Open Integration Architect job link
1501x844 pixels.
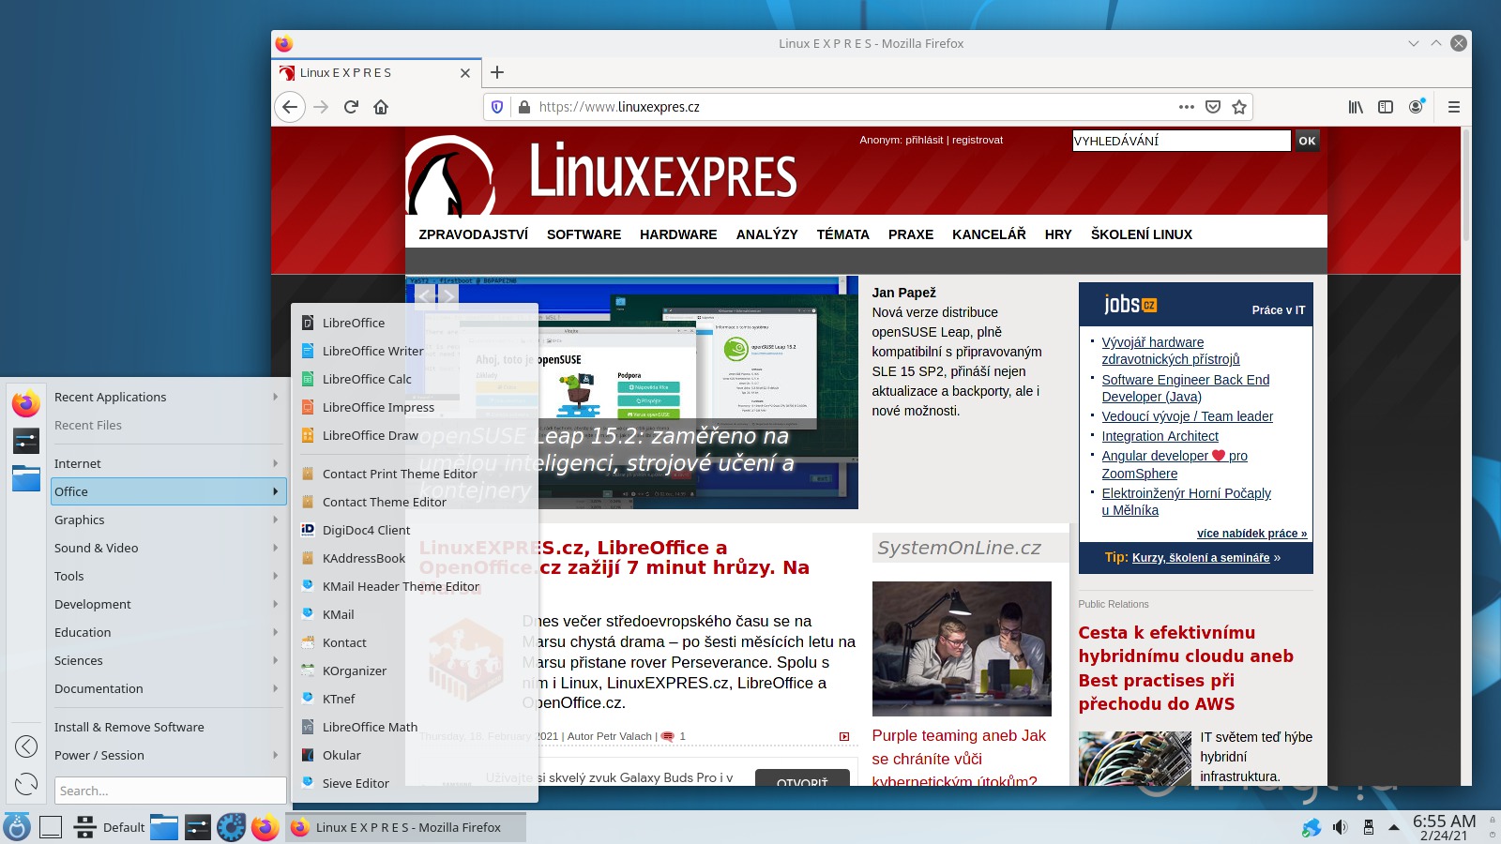pos(1160,436)
